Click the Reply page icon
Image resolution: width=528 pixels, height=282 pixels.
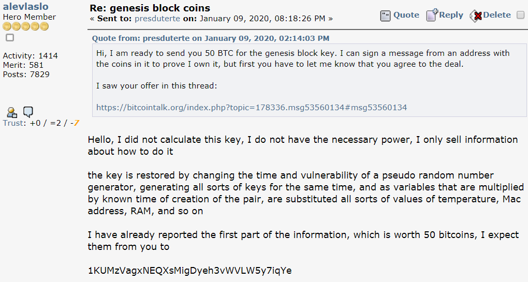(432, 16)
